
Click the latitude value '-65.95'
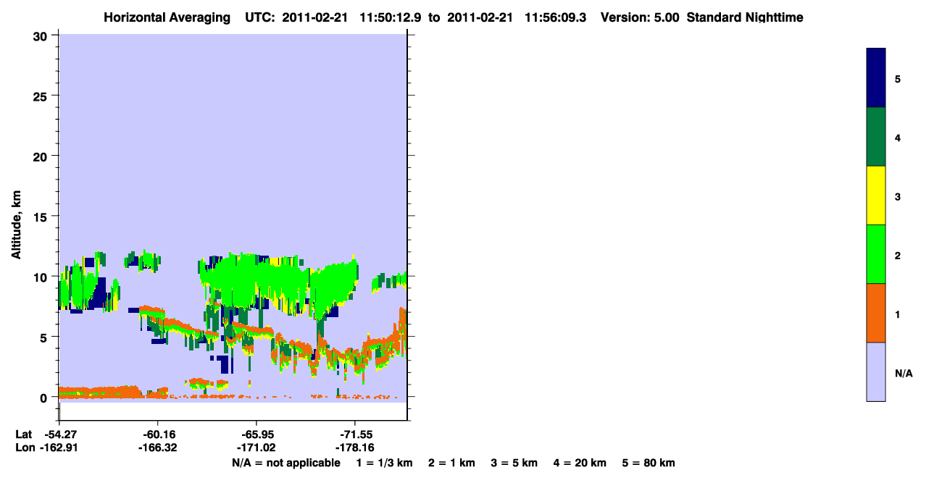257,434
